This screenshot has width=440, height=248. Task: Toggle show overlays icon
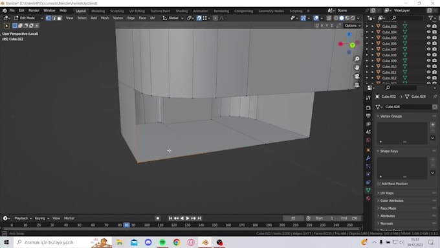tap(316, 18)
